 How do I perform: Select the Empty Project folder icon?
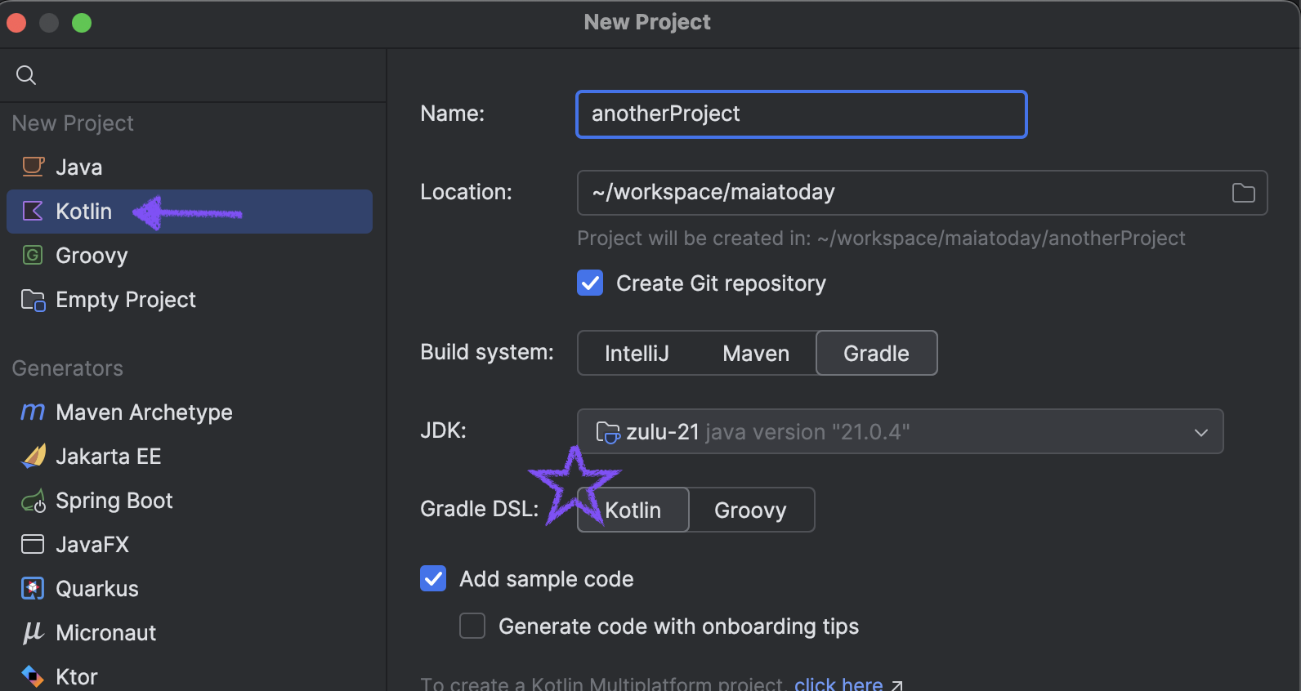coord(33,300)
